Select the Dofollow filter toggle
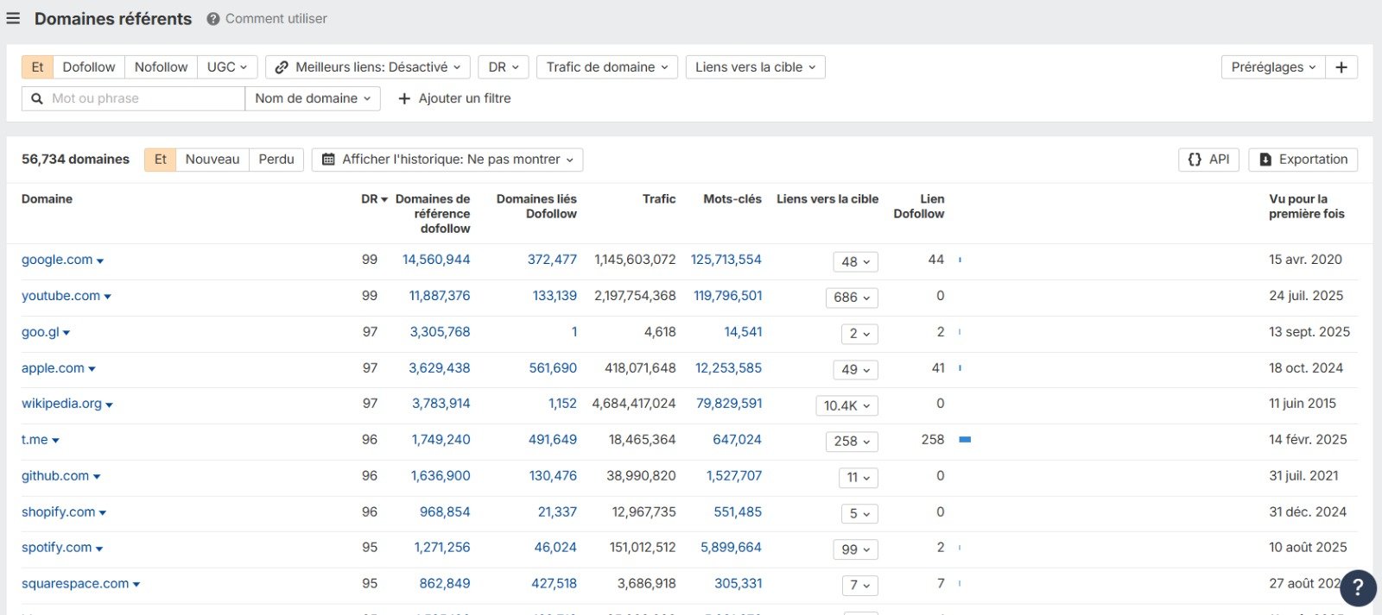Screen dimensions: 1382x615 tap(88, 67)
